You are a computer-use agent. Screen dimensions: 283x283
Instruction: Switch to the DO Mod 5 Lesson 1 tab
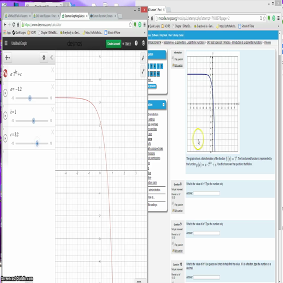point(46,16)
